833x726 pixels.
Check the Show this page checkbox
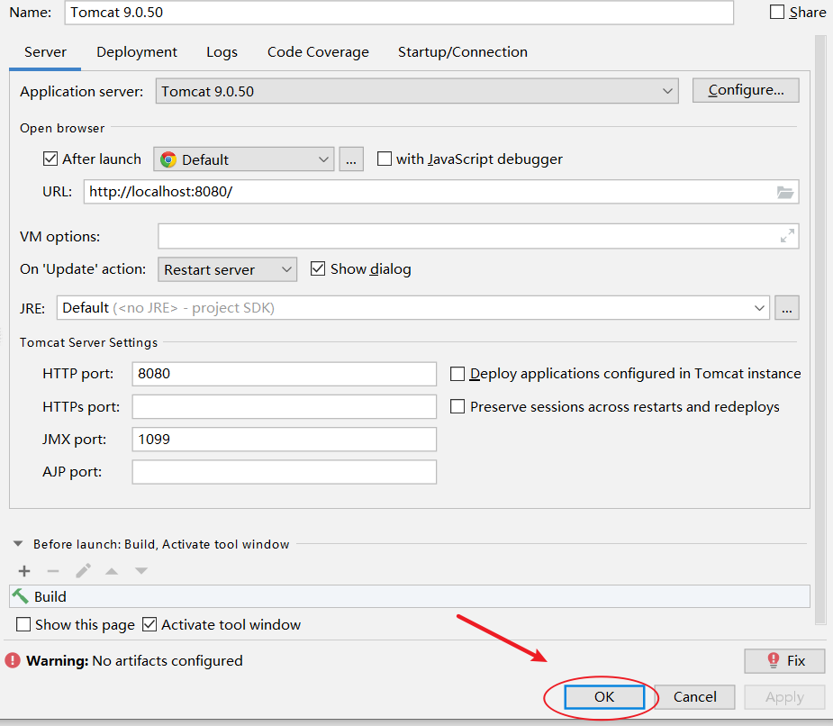click(x=23, y=624)
